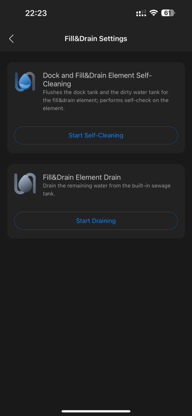Go back using the left chevron arrow
Viewport: 192px width, 416px height.
(x=11, y=38)
